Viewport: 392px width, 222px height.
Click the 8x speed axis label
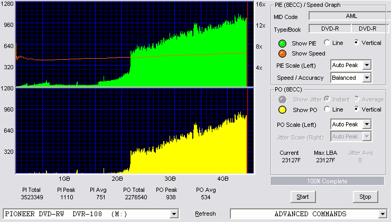(x=259, y=47)
